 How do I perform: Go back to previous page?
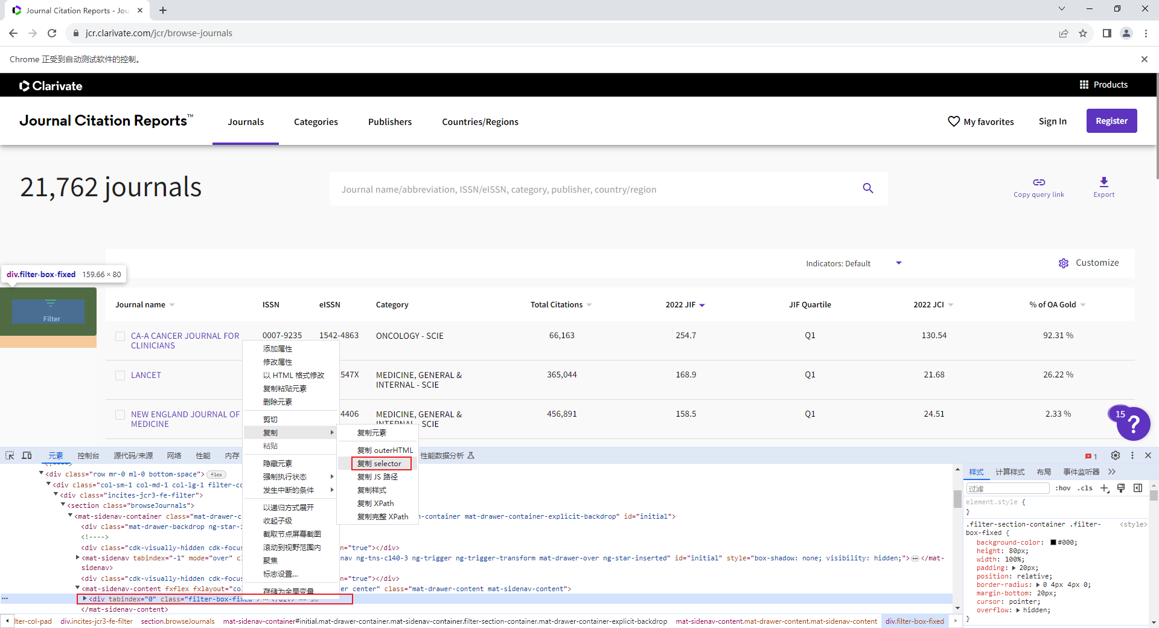pos(13,33)
